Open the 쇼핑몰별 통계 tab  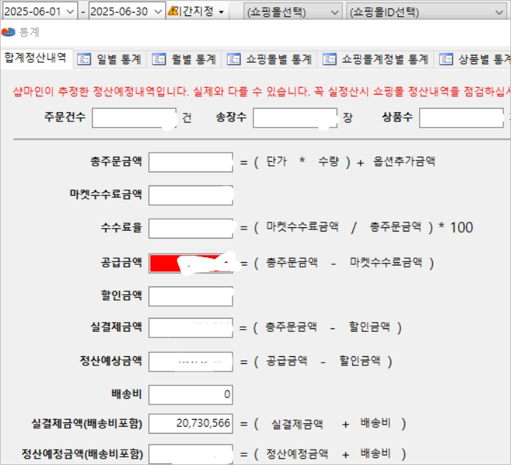[269, 59]
